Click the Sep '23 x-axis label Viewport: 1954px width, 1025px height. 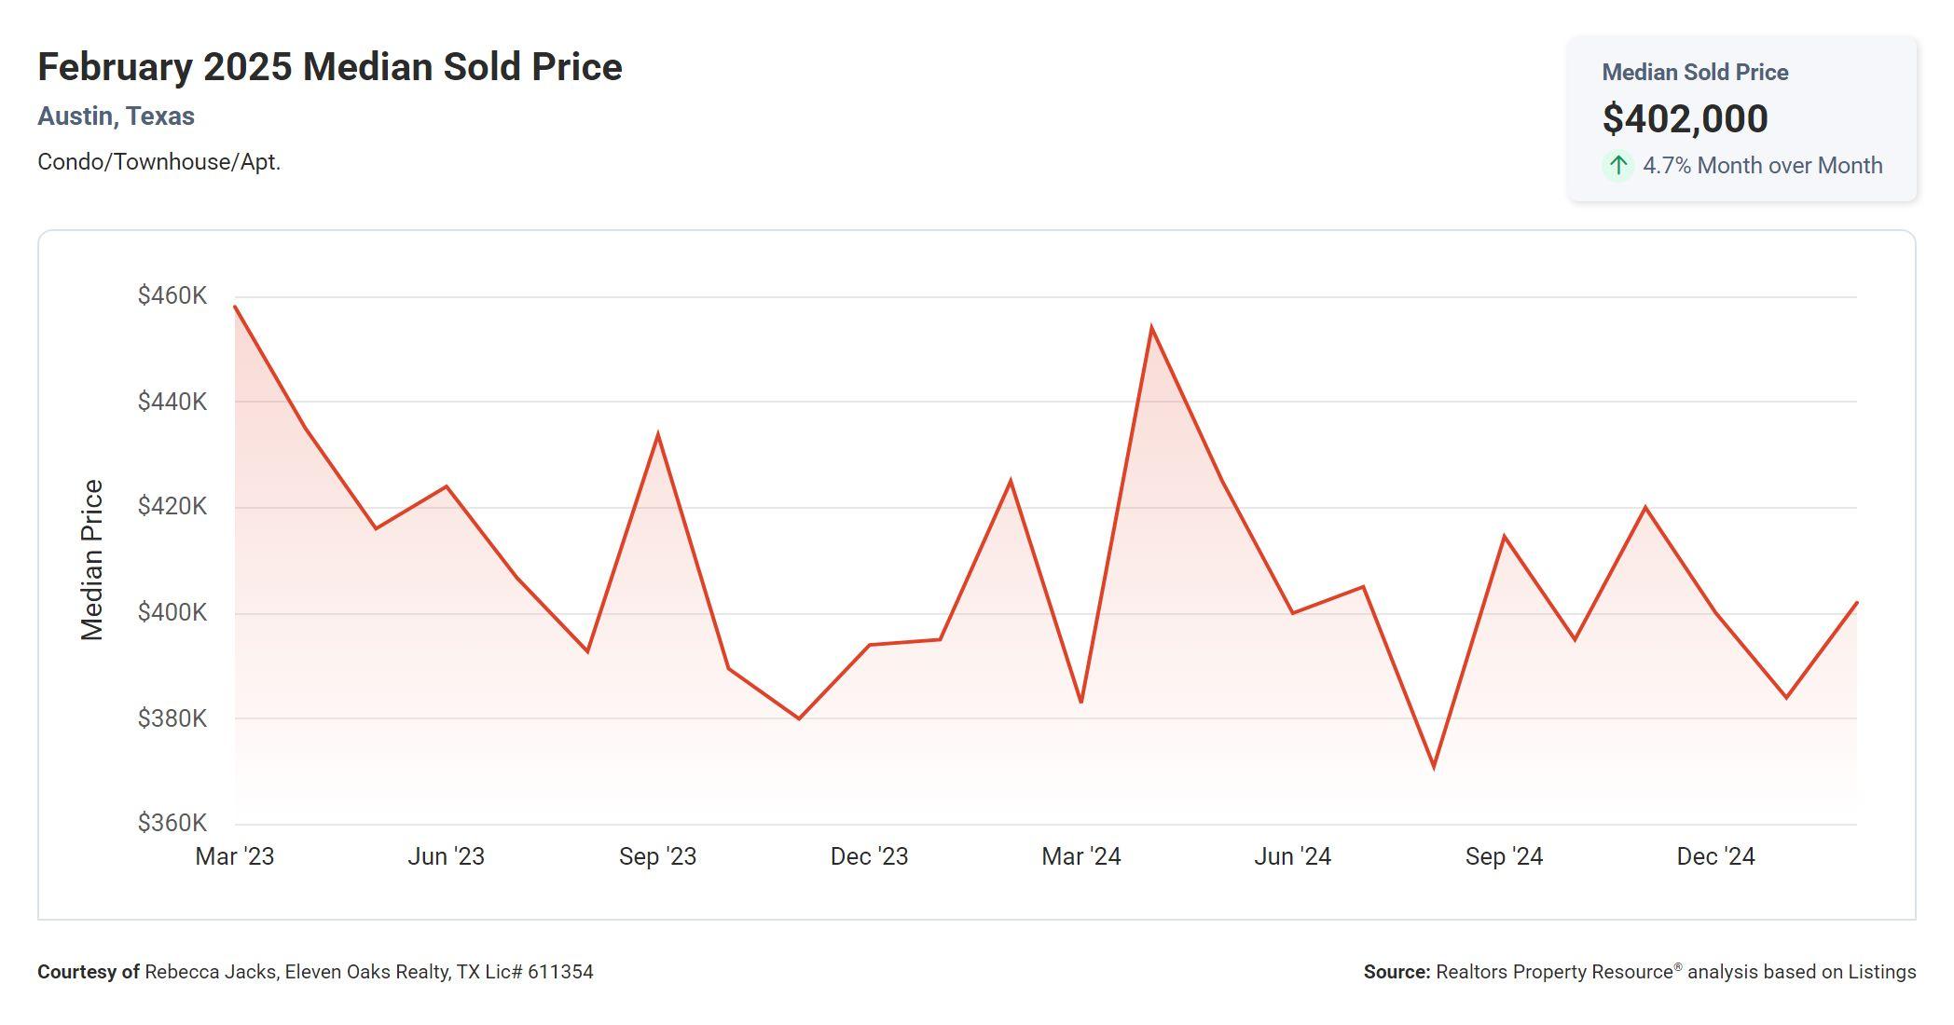coord(657,856)
